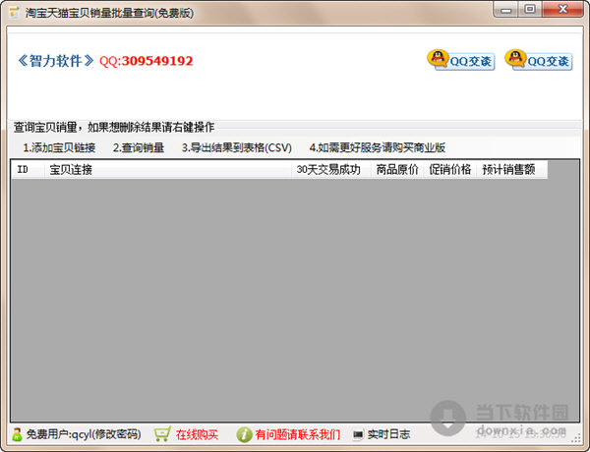Open the 1.添加宝贝链接 menu item
590x452 pixels.
59,147
